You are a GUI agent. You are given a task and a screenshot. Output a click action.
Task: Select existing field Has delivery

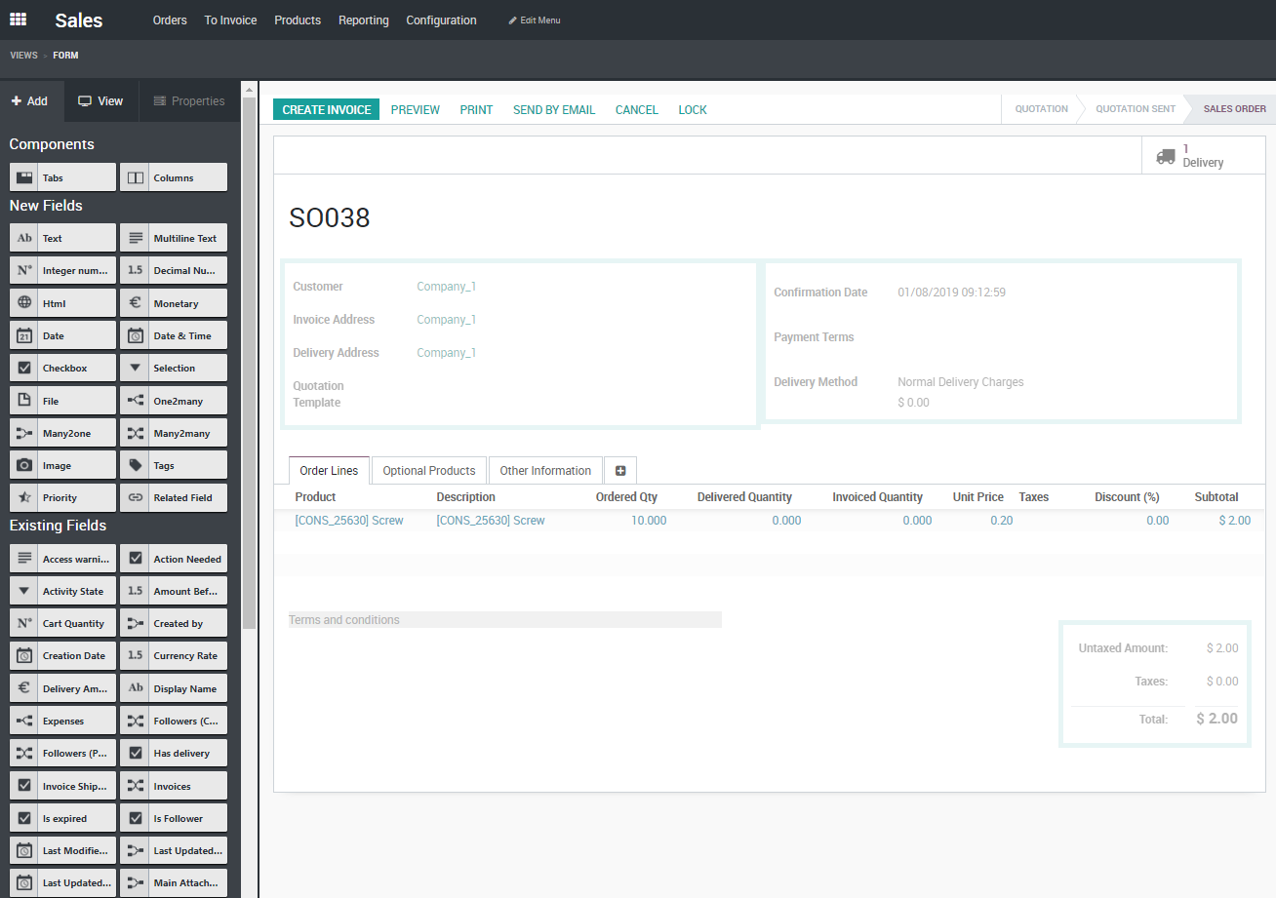click(174, 753)
